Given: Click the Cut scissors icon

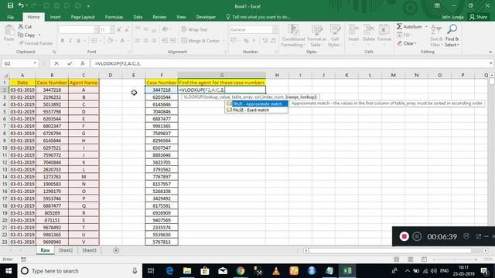Looking at the screenshot, I should coord(21,26).
